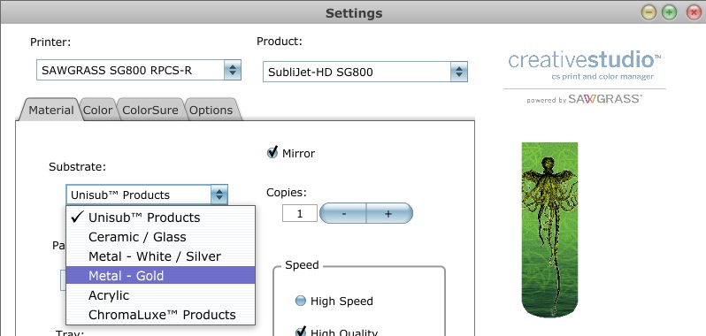Click the Substrate combo box Unisub Products
This screenshot has height=336, width=706.
[x=147, y=195]
